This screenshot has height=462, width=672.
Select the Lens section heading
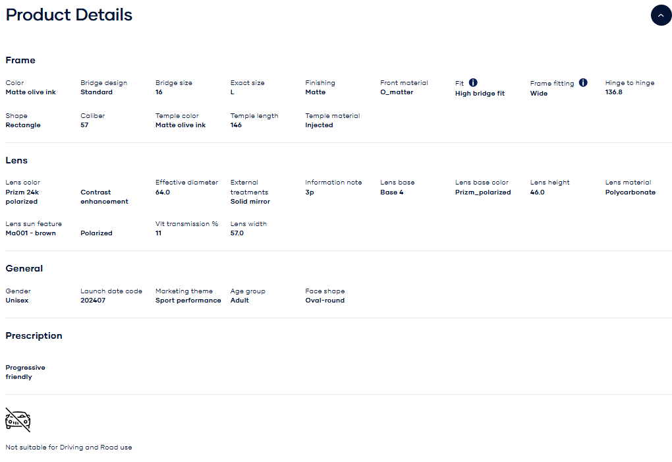[x=16, y=160]
